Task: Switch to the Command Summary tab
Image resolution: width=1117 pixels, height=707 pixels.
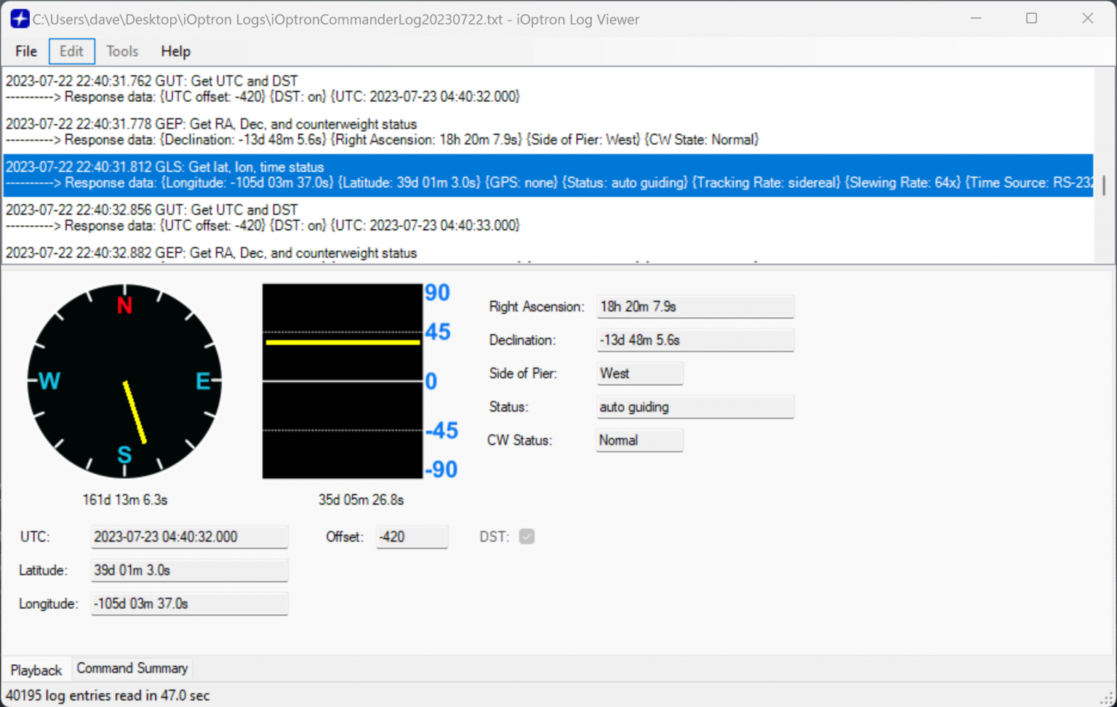Action: click(132, 668)
